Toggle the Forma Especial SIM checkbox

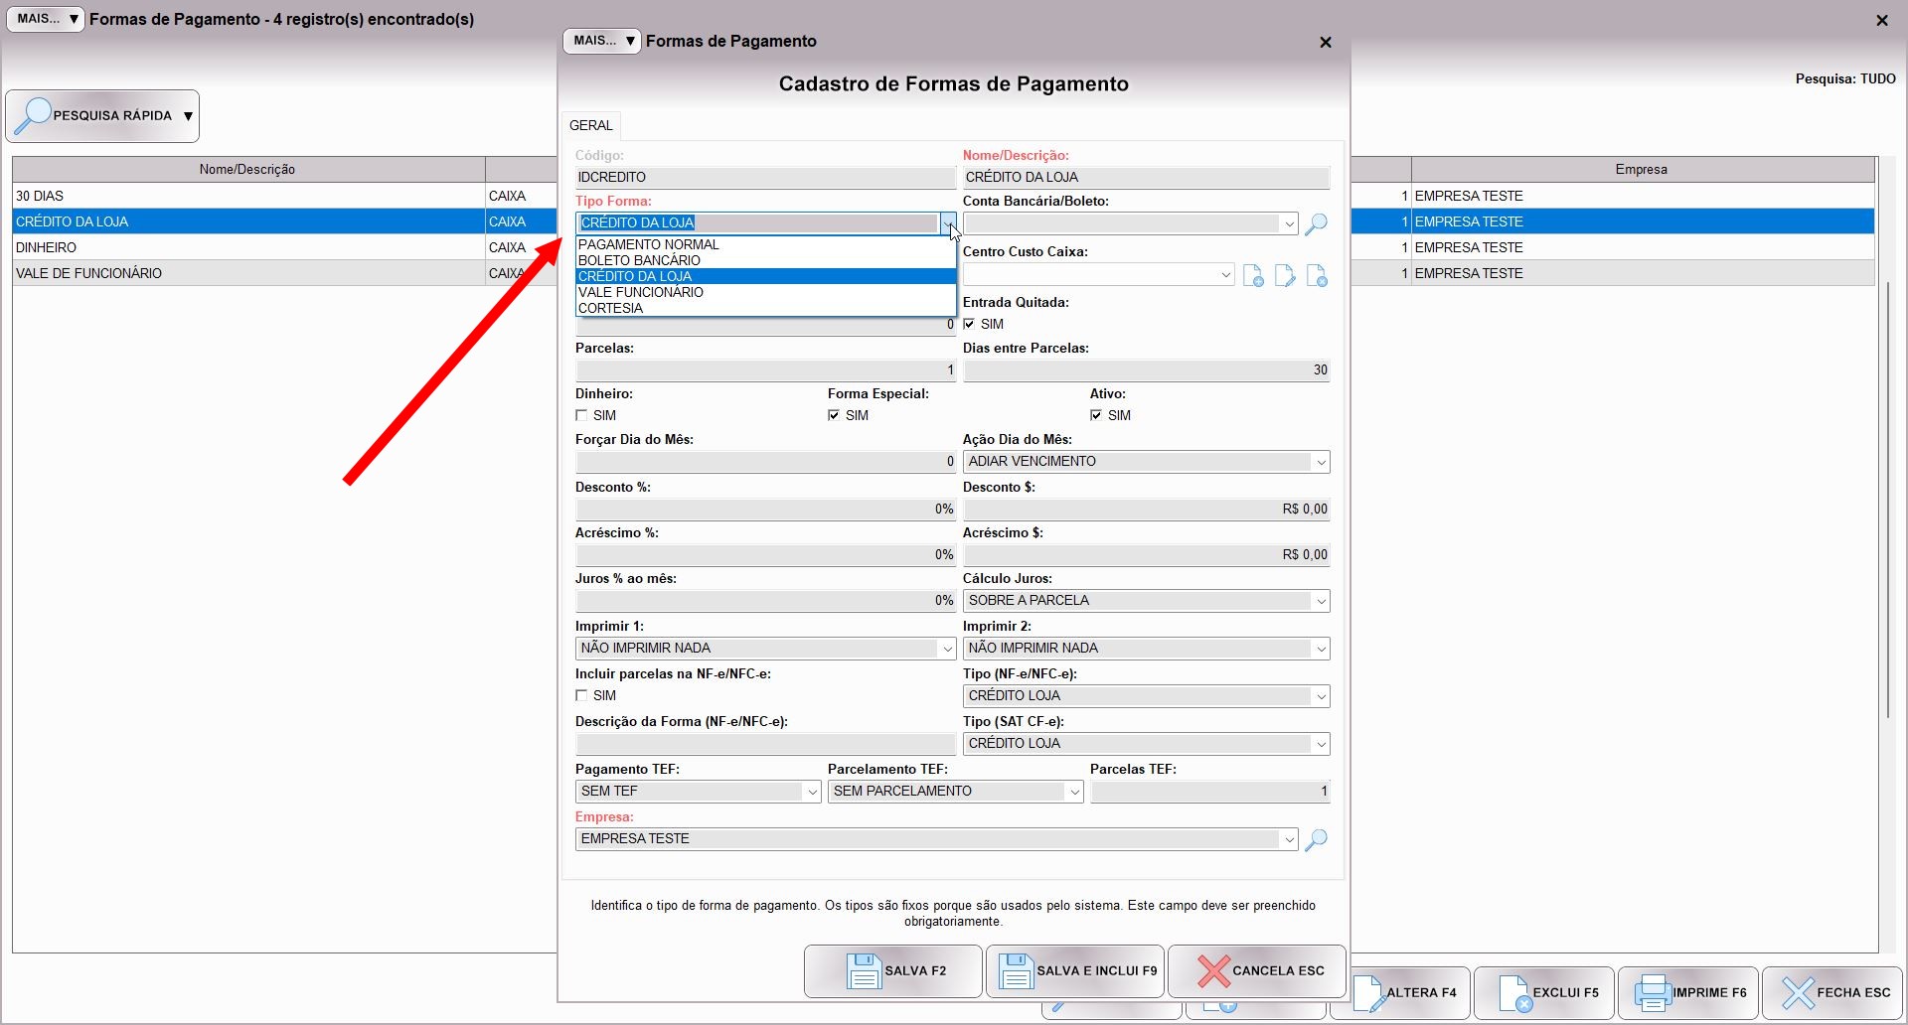(834, 416)
